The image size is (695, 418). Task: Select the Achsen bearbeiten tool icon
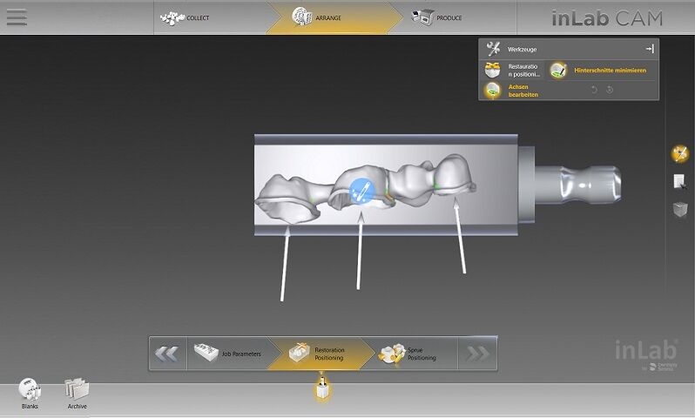492,91
